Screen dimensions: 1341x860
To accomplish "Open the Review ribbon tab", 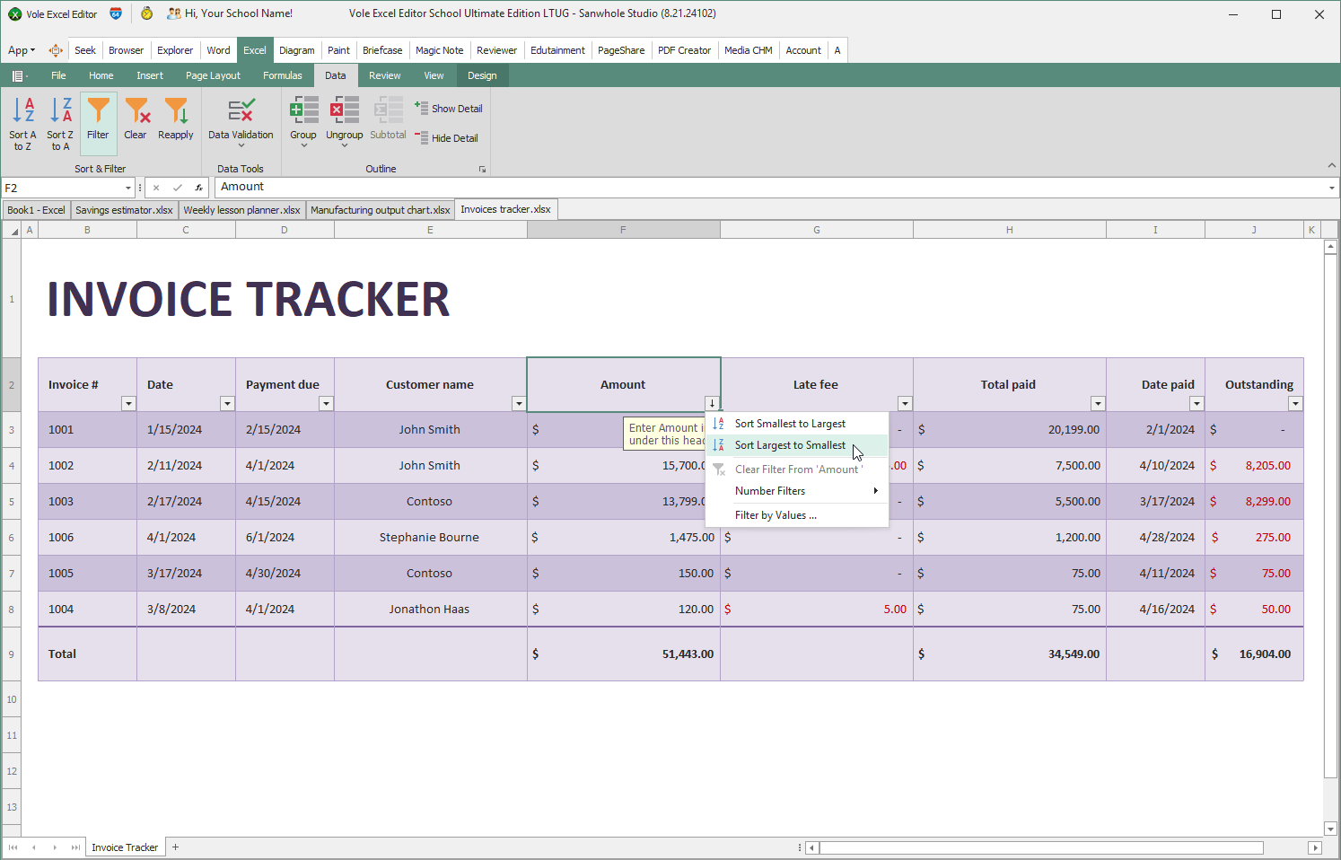I will pyautogui.click(x=385, y=75).
